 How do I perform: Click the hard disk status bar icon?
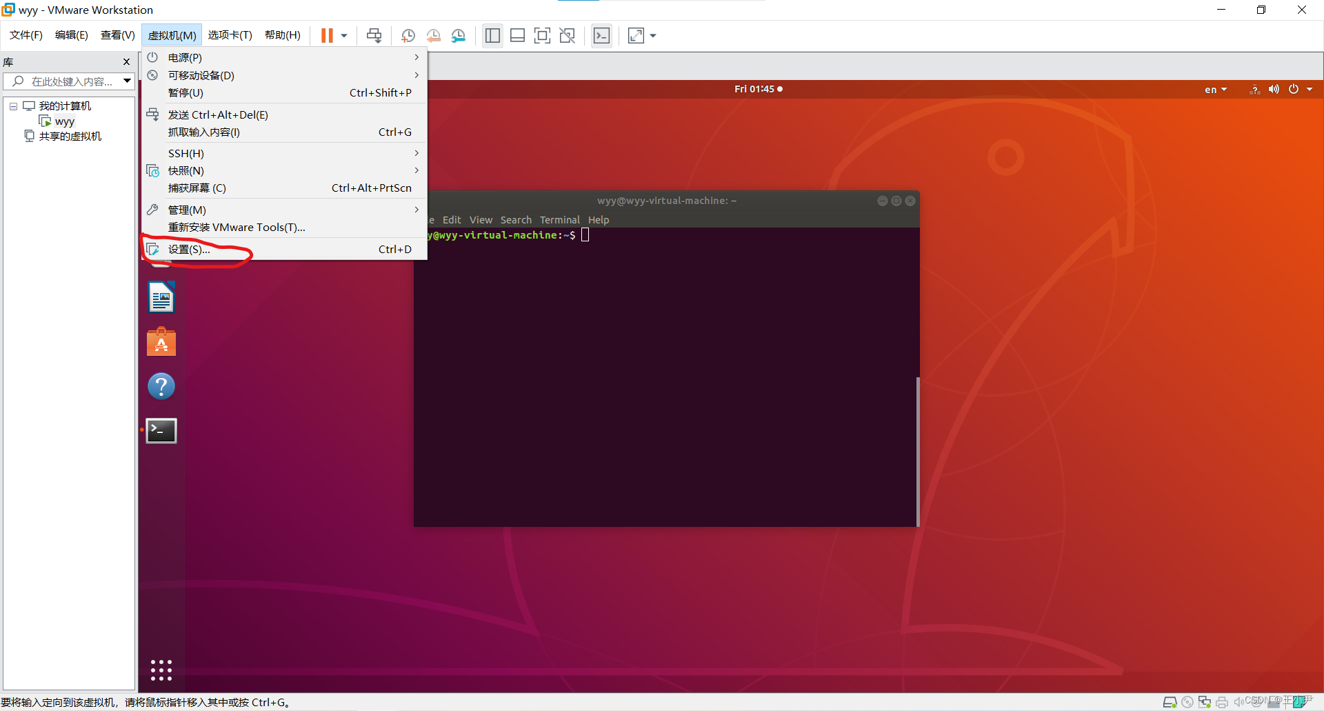coord(1170,702)
